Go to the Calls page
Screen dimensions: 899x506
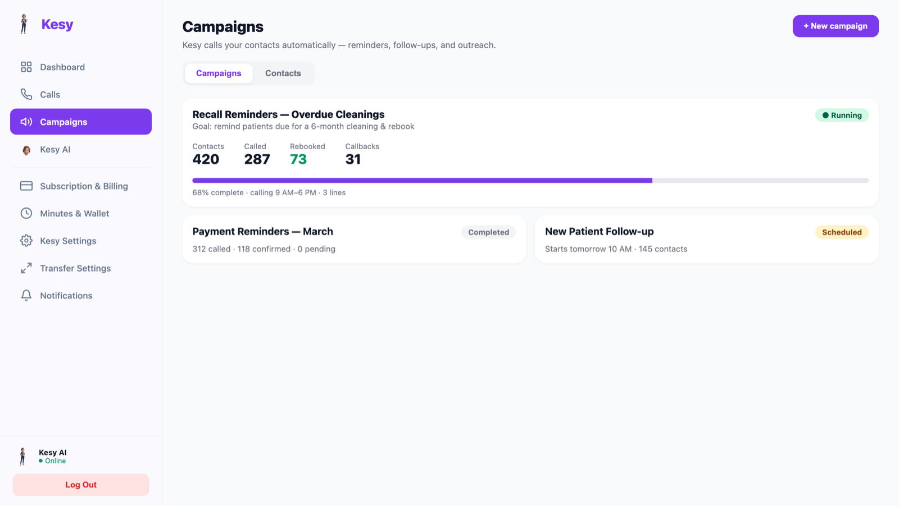tap(81, 94)
